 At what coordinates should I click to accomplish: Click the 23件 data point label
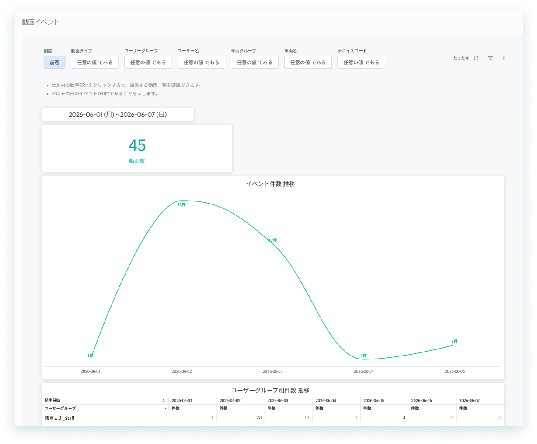[x=181, y=205]
